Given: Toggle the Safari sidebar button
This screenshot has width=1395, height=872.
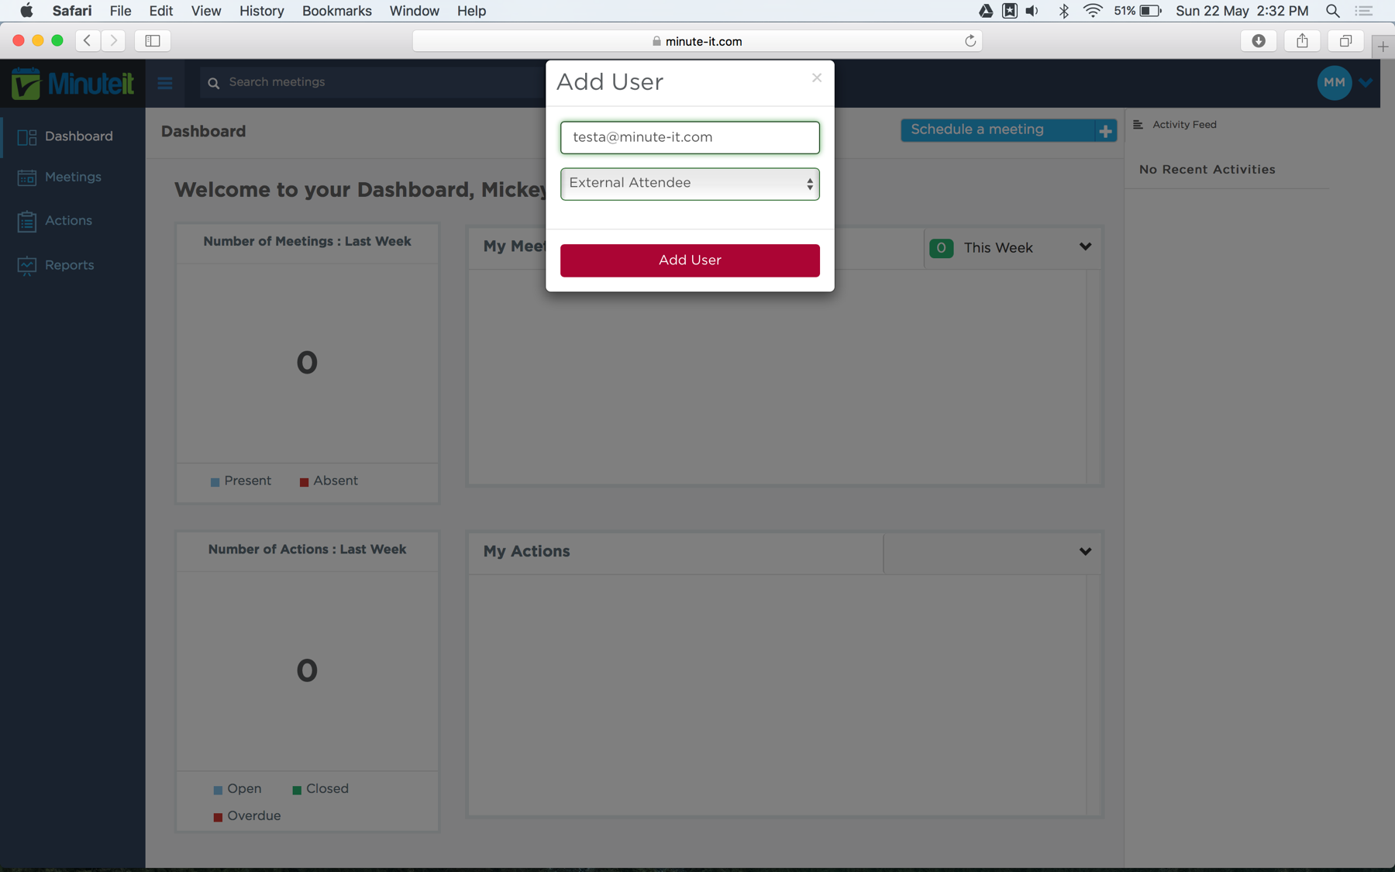Looking at the screenshot, I should point(153,40).
